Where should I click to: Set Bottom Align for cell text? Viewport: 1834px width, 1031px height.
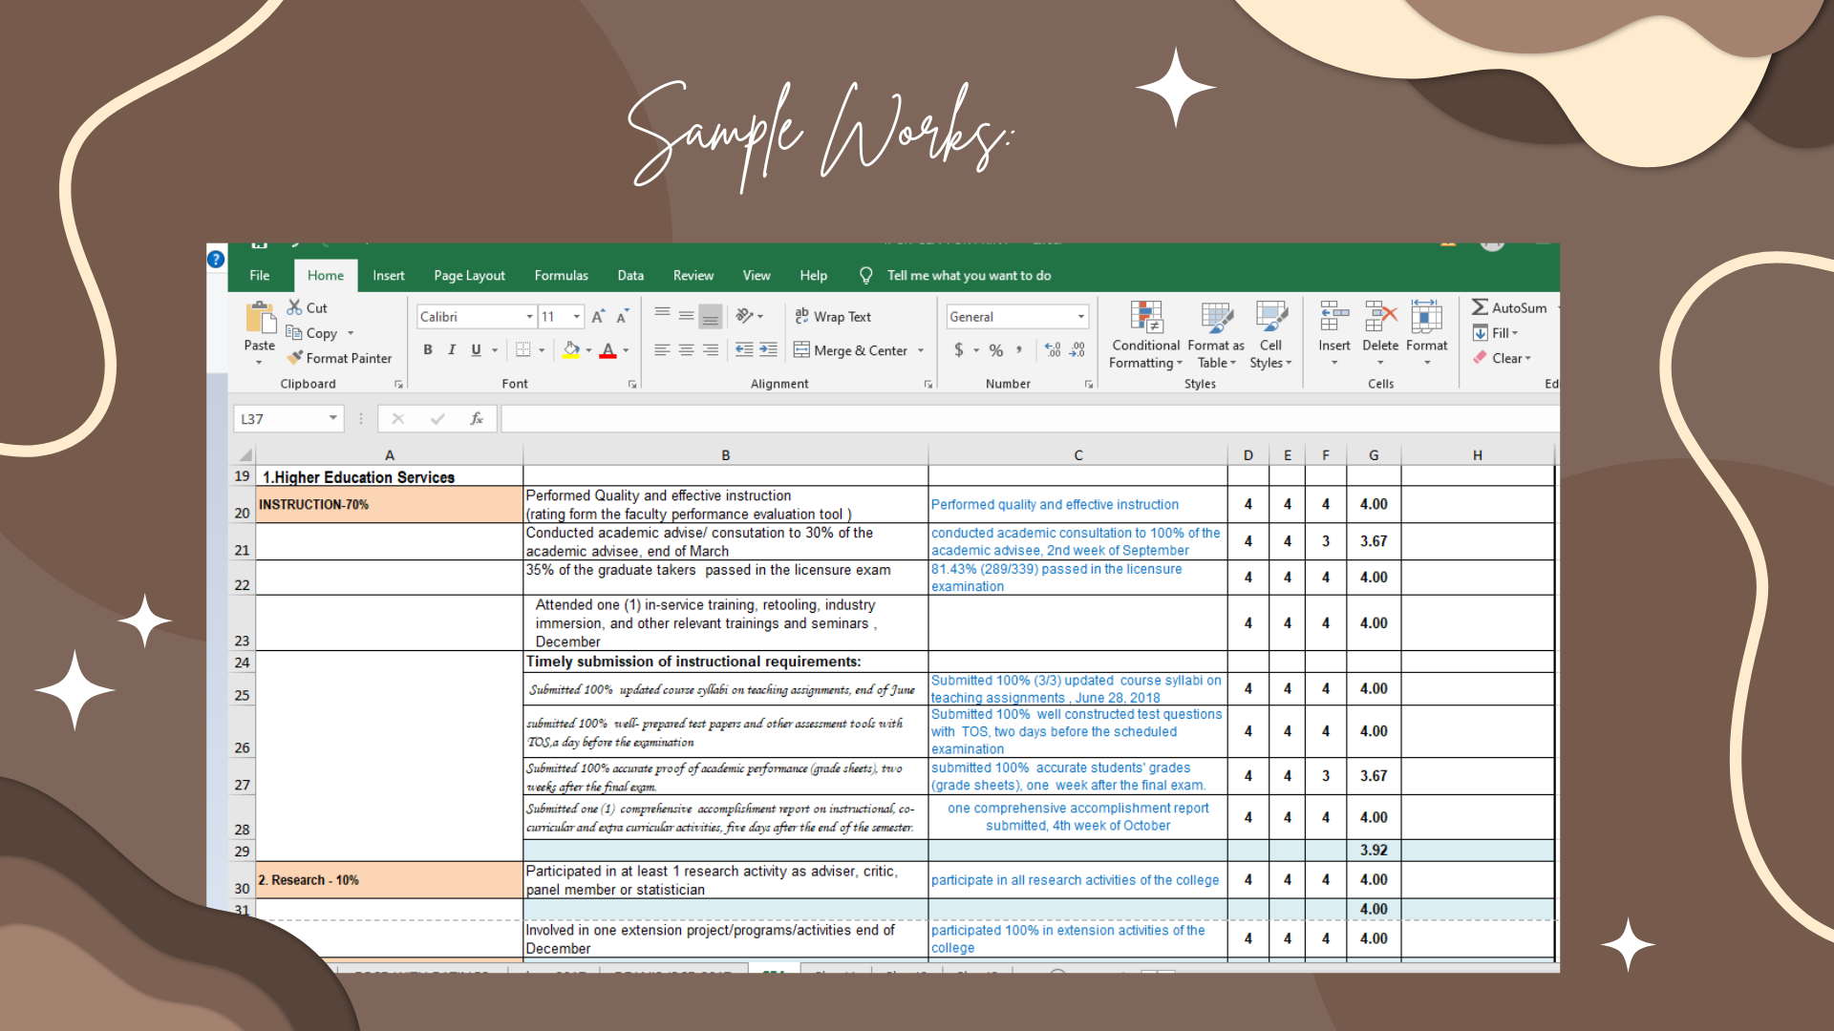710,316
